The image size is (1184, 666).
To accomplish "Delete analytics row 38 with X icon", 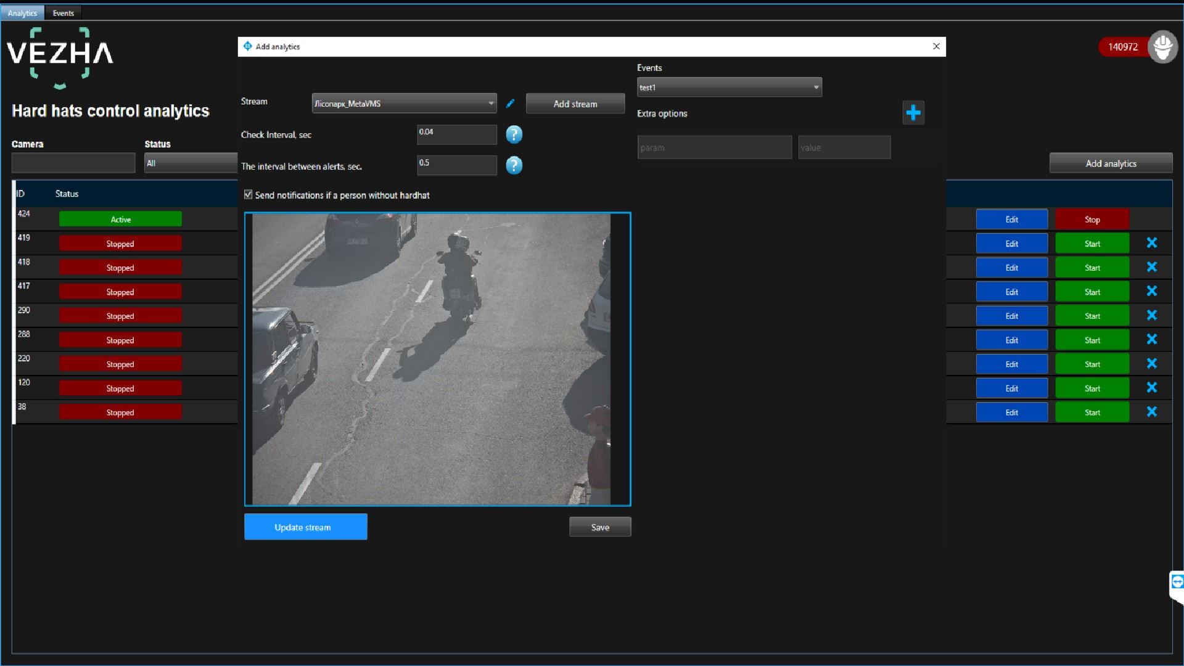I will tap(1151, 411).
